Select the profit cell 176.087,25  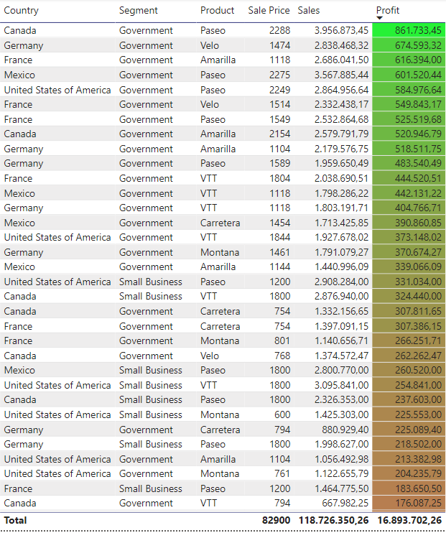pos(409,503)
